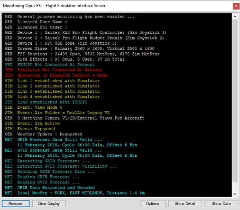
Task: Select the 'Licenced User Name' line
Action: tap(36, 22)
